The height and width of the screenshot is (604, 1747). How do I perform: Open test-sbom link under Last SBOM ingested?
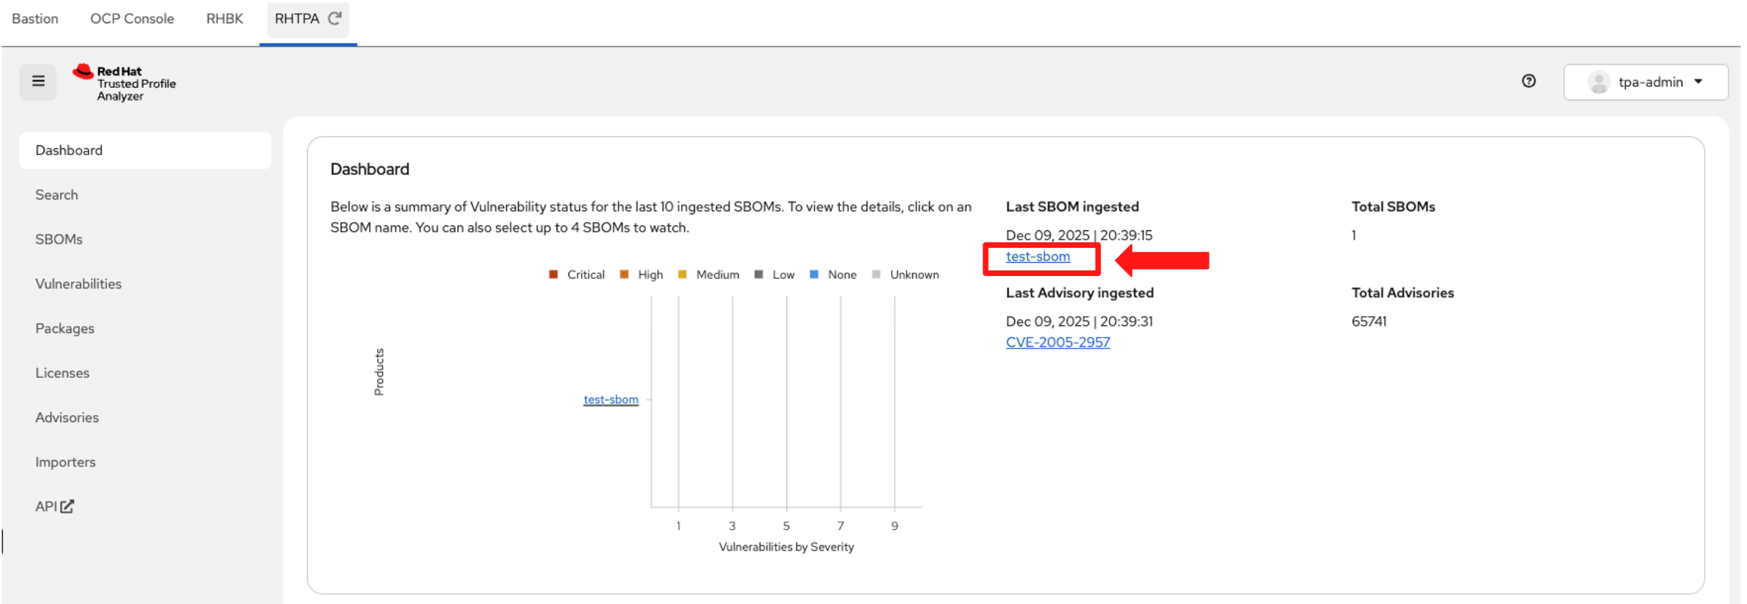point(1037,257)
